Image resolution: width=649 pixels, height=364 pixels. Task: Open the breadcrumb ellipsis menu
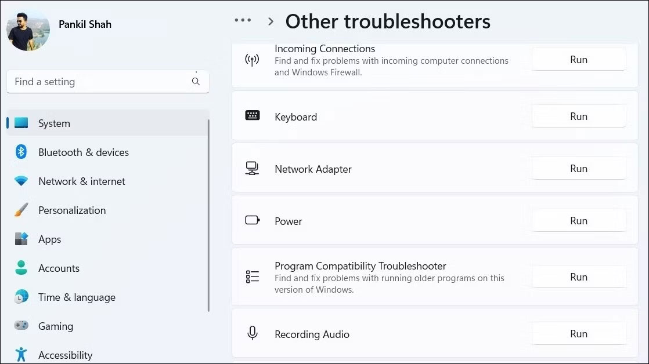243,20
